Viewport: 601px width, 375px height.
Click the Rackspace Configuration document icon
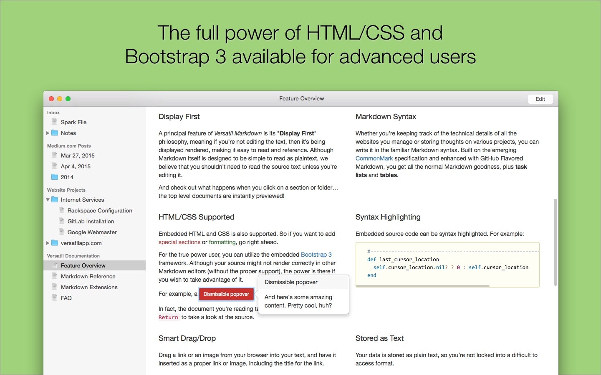point(61,210)
